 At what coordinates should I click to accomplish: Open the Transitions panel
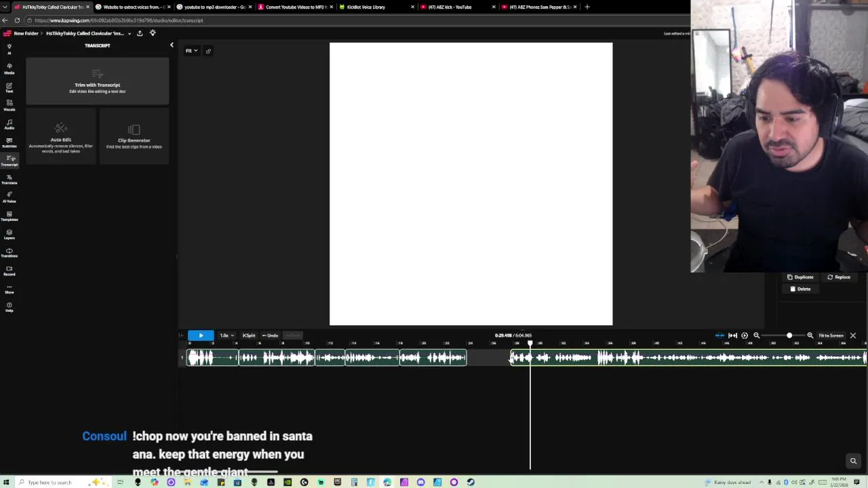coord(9,252)
